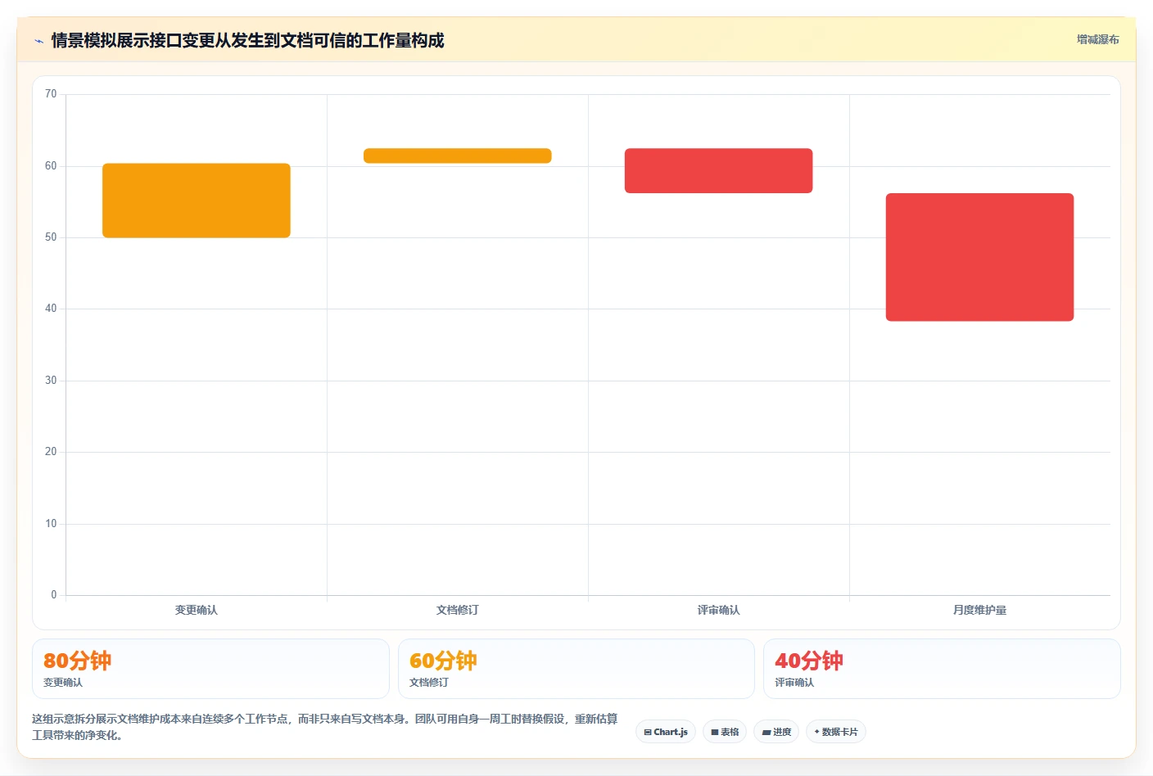Click the 表格 tag chip

coord(725,732)
